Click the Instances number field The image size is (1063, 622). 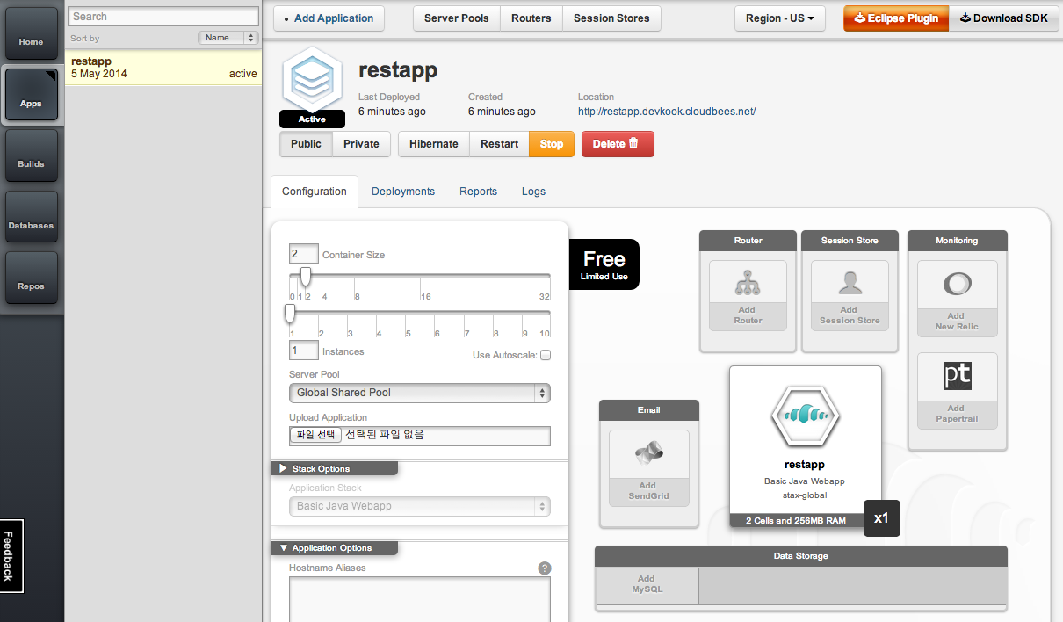pos(304,351)
